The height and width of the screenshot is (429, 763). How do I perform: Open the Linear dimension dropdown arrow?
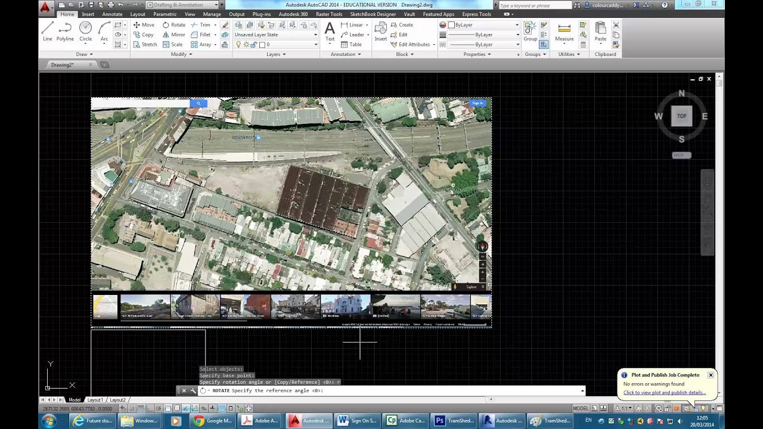(367, 25)
